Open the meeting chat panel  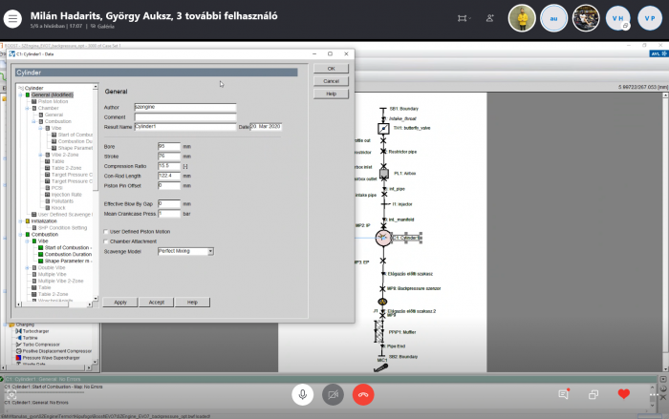pos(563,393)
